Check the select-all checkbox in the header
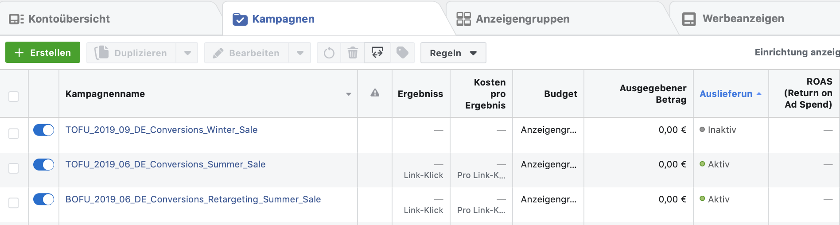Screen dimensions: 840x225 14,97
